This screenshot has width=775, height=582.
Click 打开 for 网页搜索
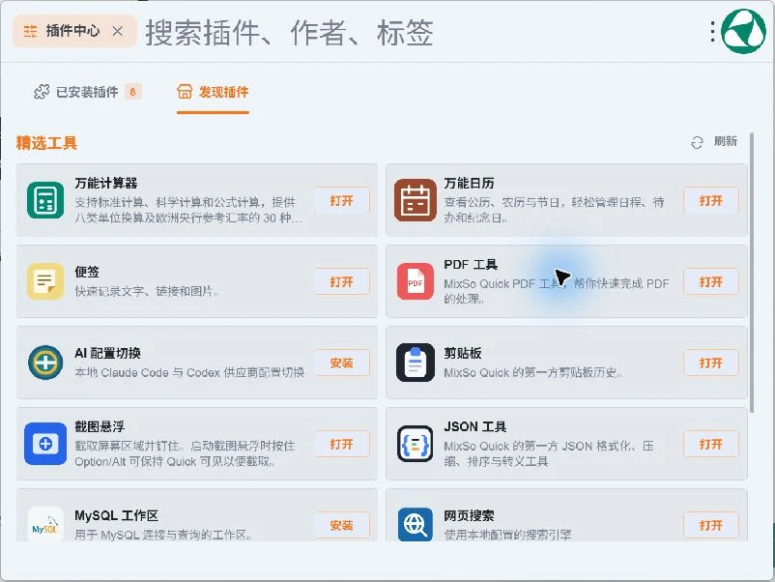[711, 525]
